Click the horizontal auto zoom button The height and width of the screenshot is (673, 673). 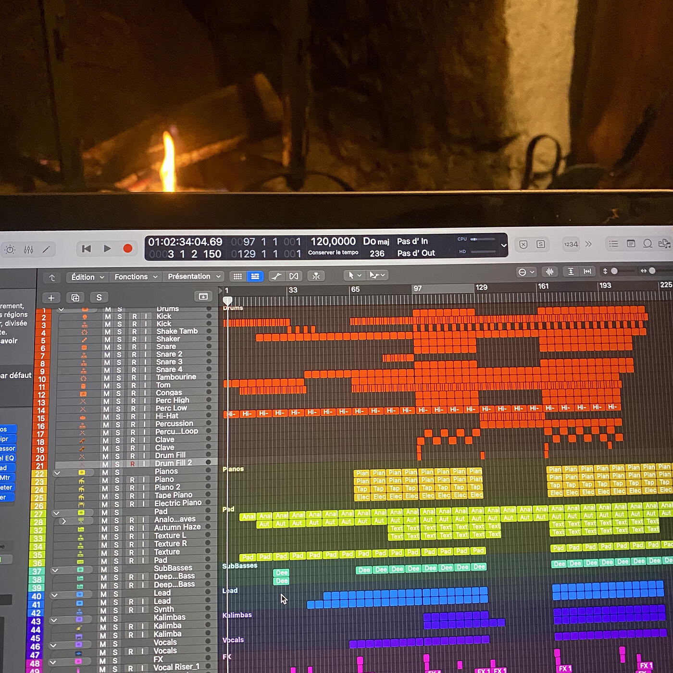click(587, 272)
